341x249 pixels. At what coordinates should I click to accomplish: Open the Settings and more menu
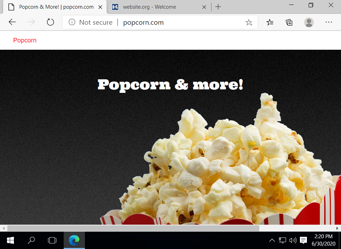click(x=328, y=22)
